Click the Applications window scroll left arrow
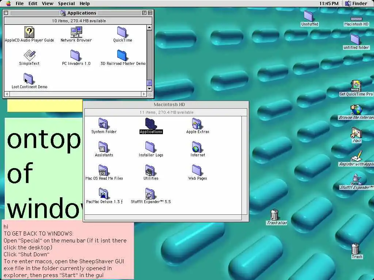This screenshot has width=374, height=280. [x=7, y=94]
